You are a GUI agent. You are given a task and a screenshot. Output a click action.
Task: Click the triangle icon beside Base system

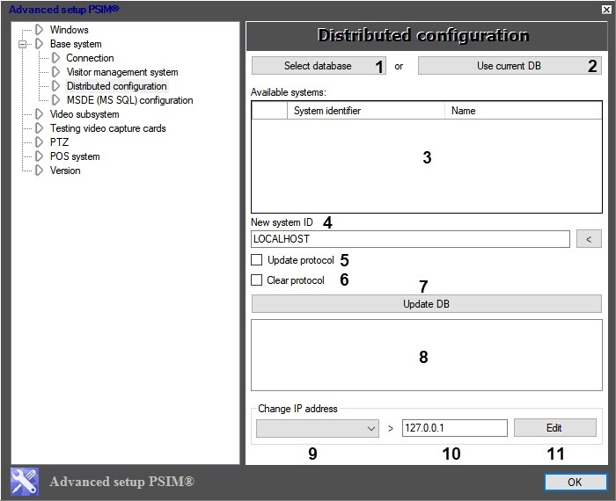pyautogui.click(x=39, y=44)
